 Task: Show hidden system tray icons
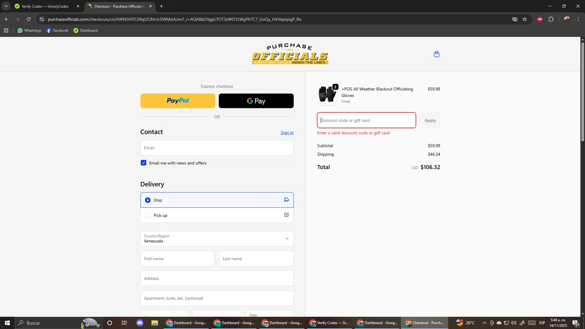click(484, 323)
